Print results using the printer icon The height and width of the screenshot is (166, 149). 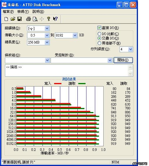click(29, 19)
